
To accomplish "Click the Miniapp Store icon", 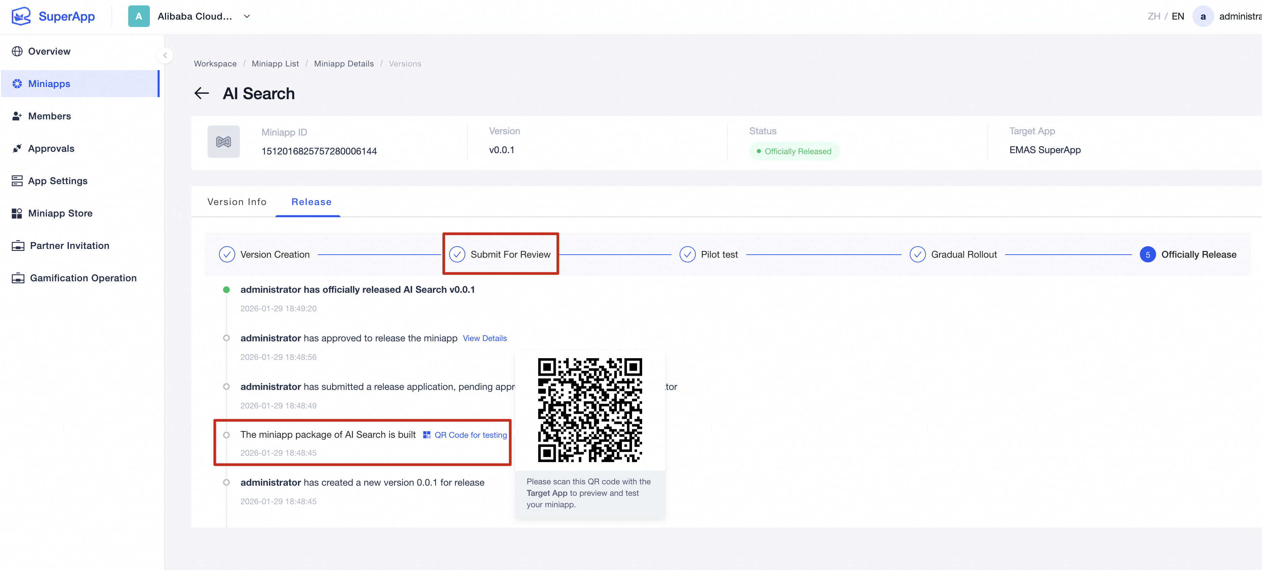I will pos(17,213).
